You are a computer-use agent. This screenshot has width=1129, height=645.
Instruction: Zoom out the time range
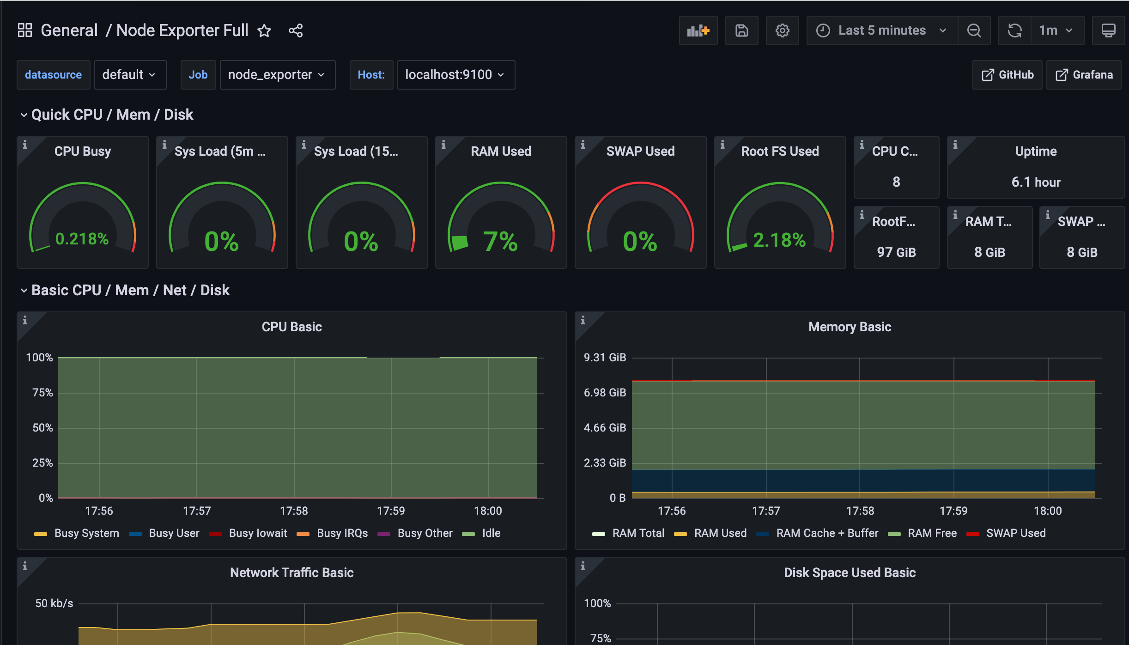click(x=974, y=30)
